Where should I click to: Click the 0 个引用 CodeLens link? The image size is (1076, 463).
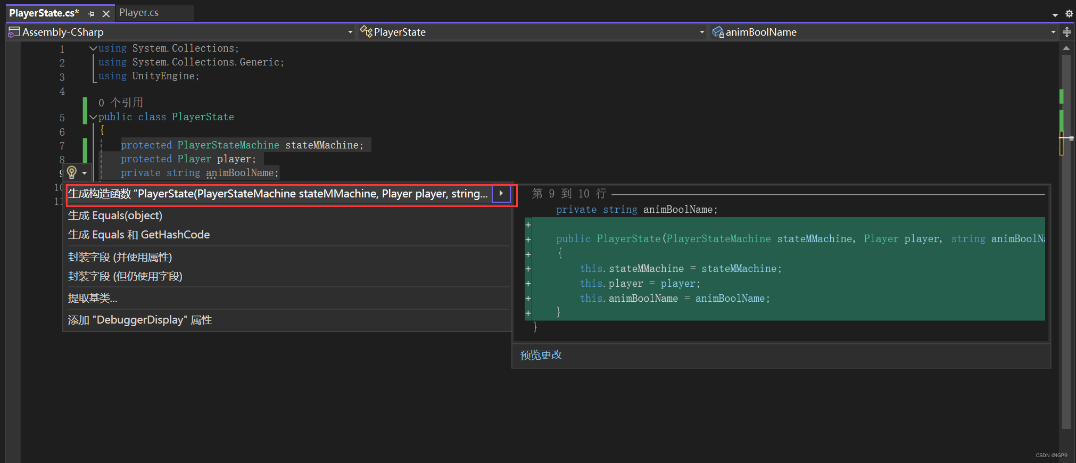pyautogui.click(x=121, y=102)
